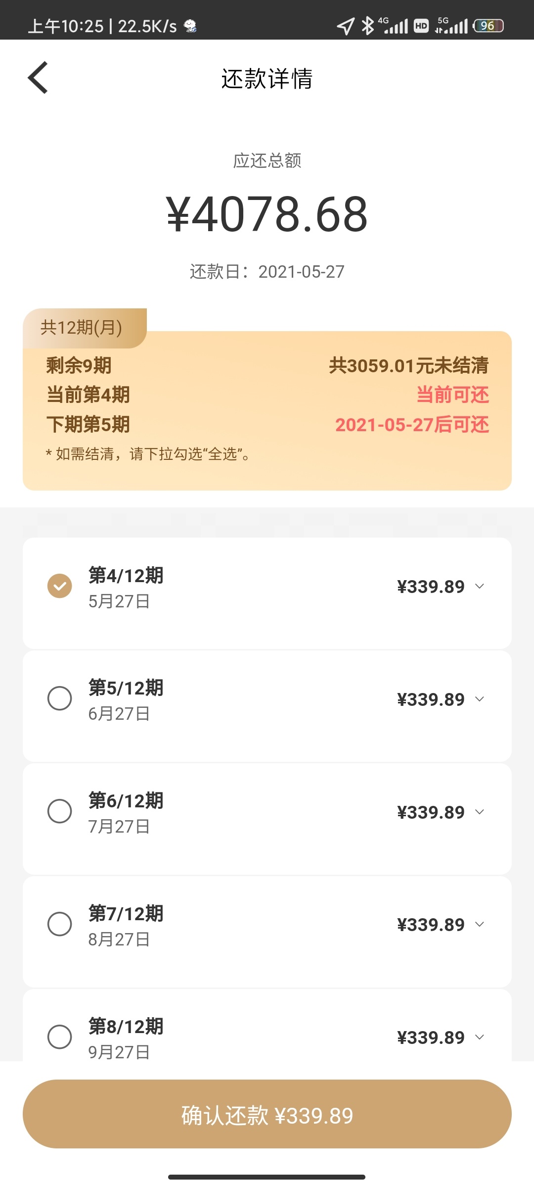The height and width of the screenshot is (1188, 534).
Task: Tap the 共12期(月) tab label
Action: click(x=82, y=328)
